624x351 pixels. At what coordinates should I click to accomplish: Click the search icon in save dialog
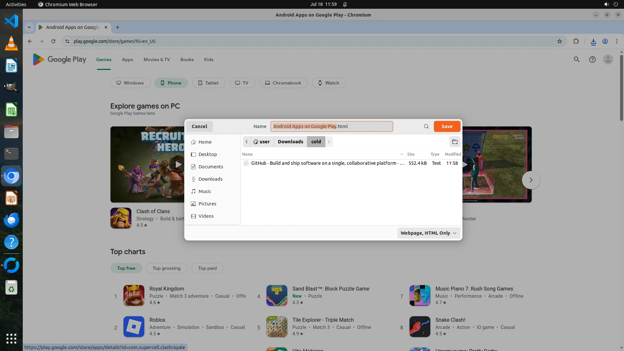426,126
